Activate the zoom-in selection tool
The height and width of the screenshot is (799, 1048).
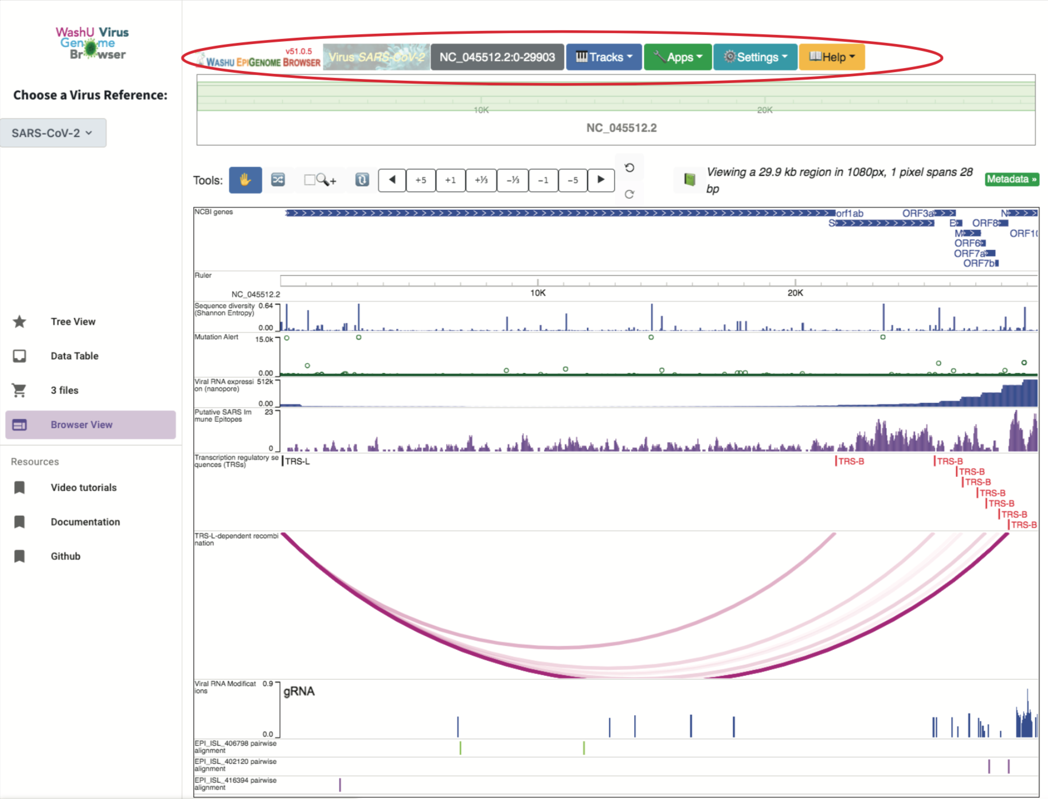pos(320,180)
